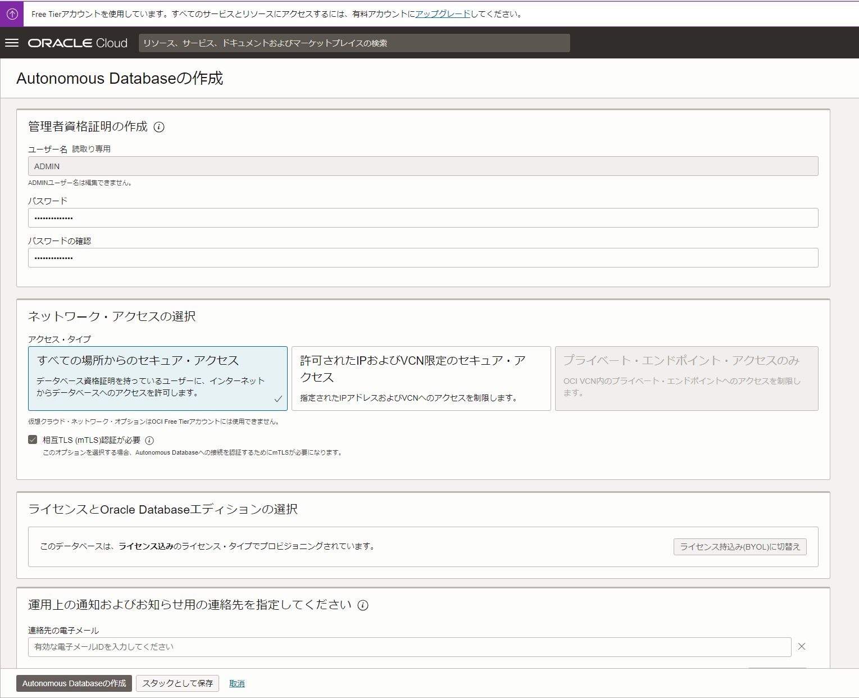This screenshot has width=859, height=698.
Task: Click the 取消 link
Action: click(x=237, y=683)
